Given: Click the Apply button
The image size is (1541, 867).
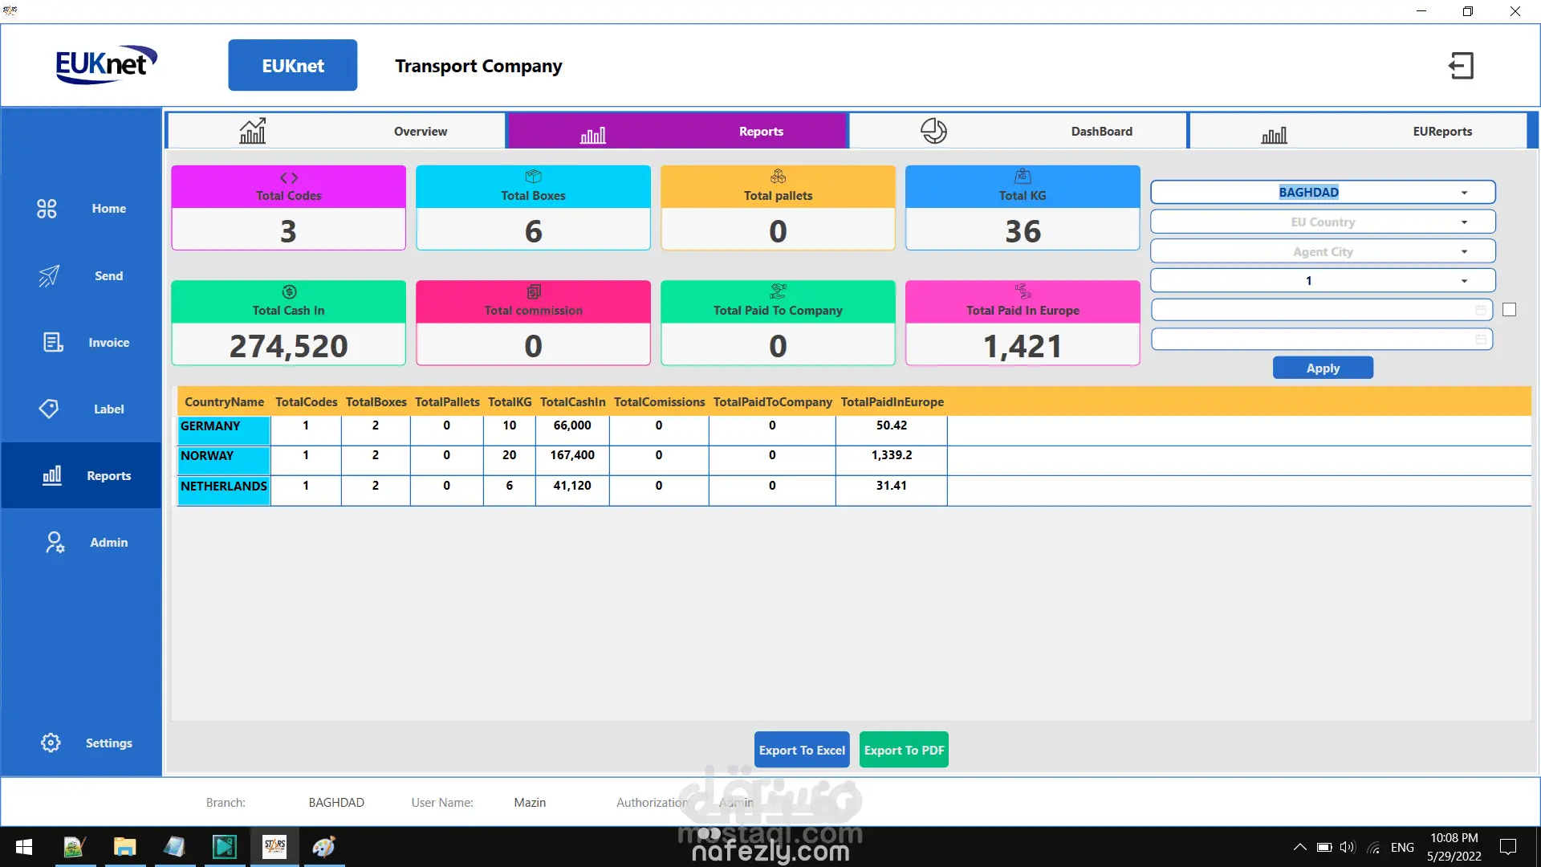Looking at the screenshot, I should pos(1323,368).
